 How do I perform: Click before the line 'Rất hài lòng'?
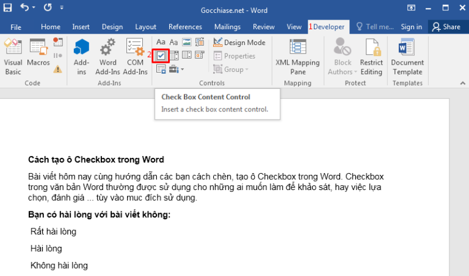pos(30,232)
